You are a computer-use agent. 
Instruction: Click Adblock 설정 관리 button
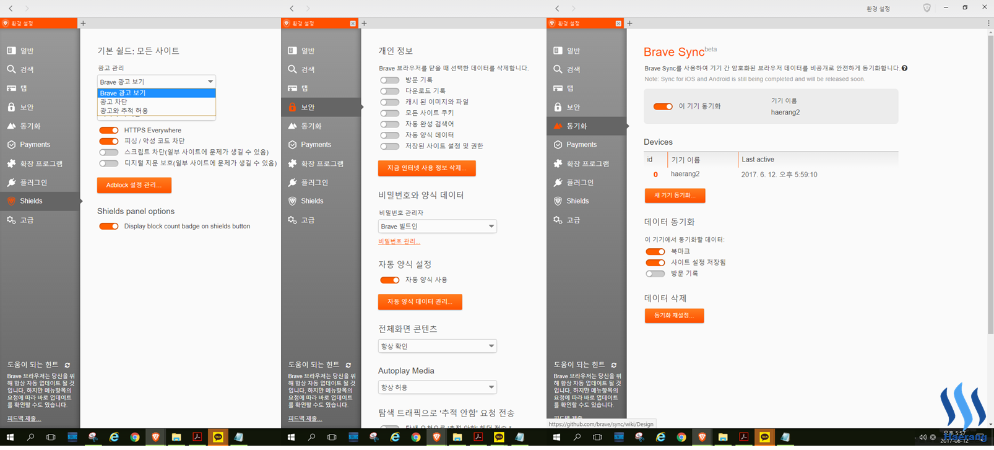pos(134,185)
